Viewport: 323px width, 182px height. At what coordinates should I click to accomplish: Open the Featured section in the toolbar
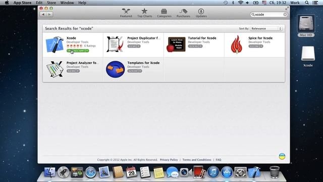[126, 13]
